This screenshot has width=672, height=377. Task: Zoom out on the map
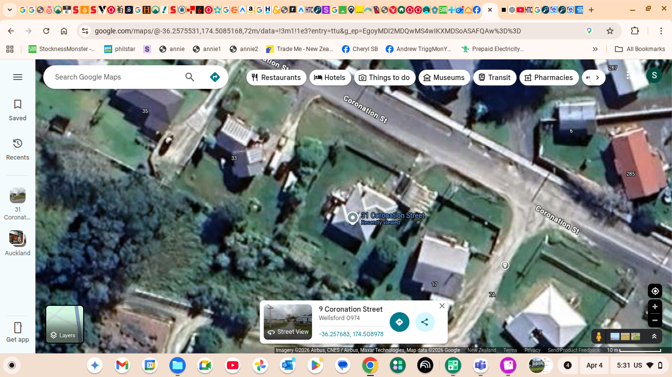[655, 321]
